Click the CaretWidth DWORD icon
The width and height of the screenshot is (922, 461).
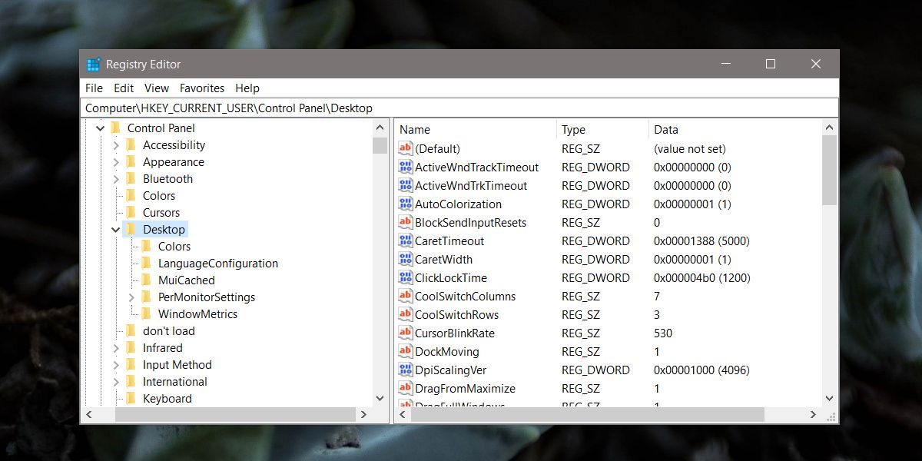point(406,259)
